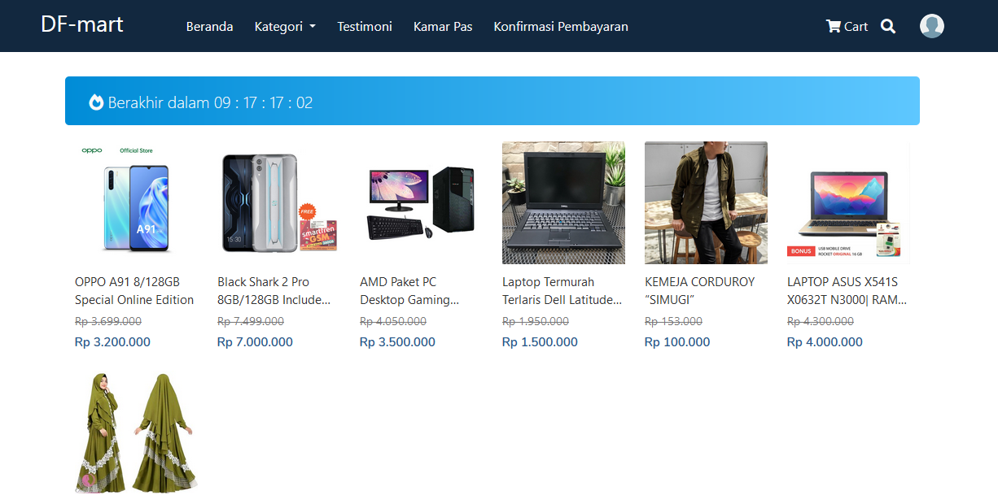Open OPPO A91 product image
The image size is (998, 504).
(x=136, y=202)
